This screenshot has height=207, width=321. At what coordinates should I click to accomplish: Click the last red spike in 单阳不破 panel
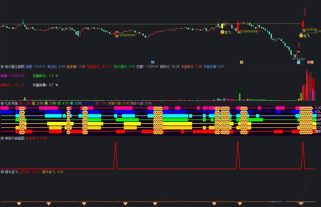click(304, 154)
